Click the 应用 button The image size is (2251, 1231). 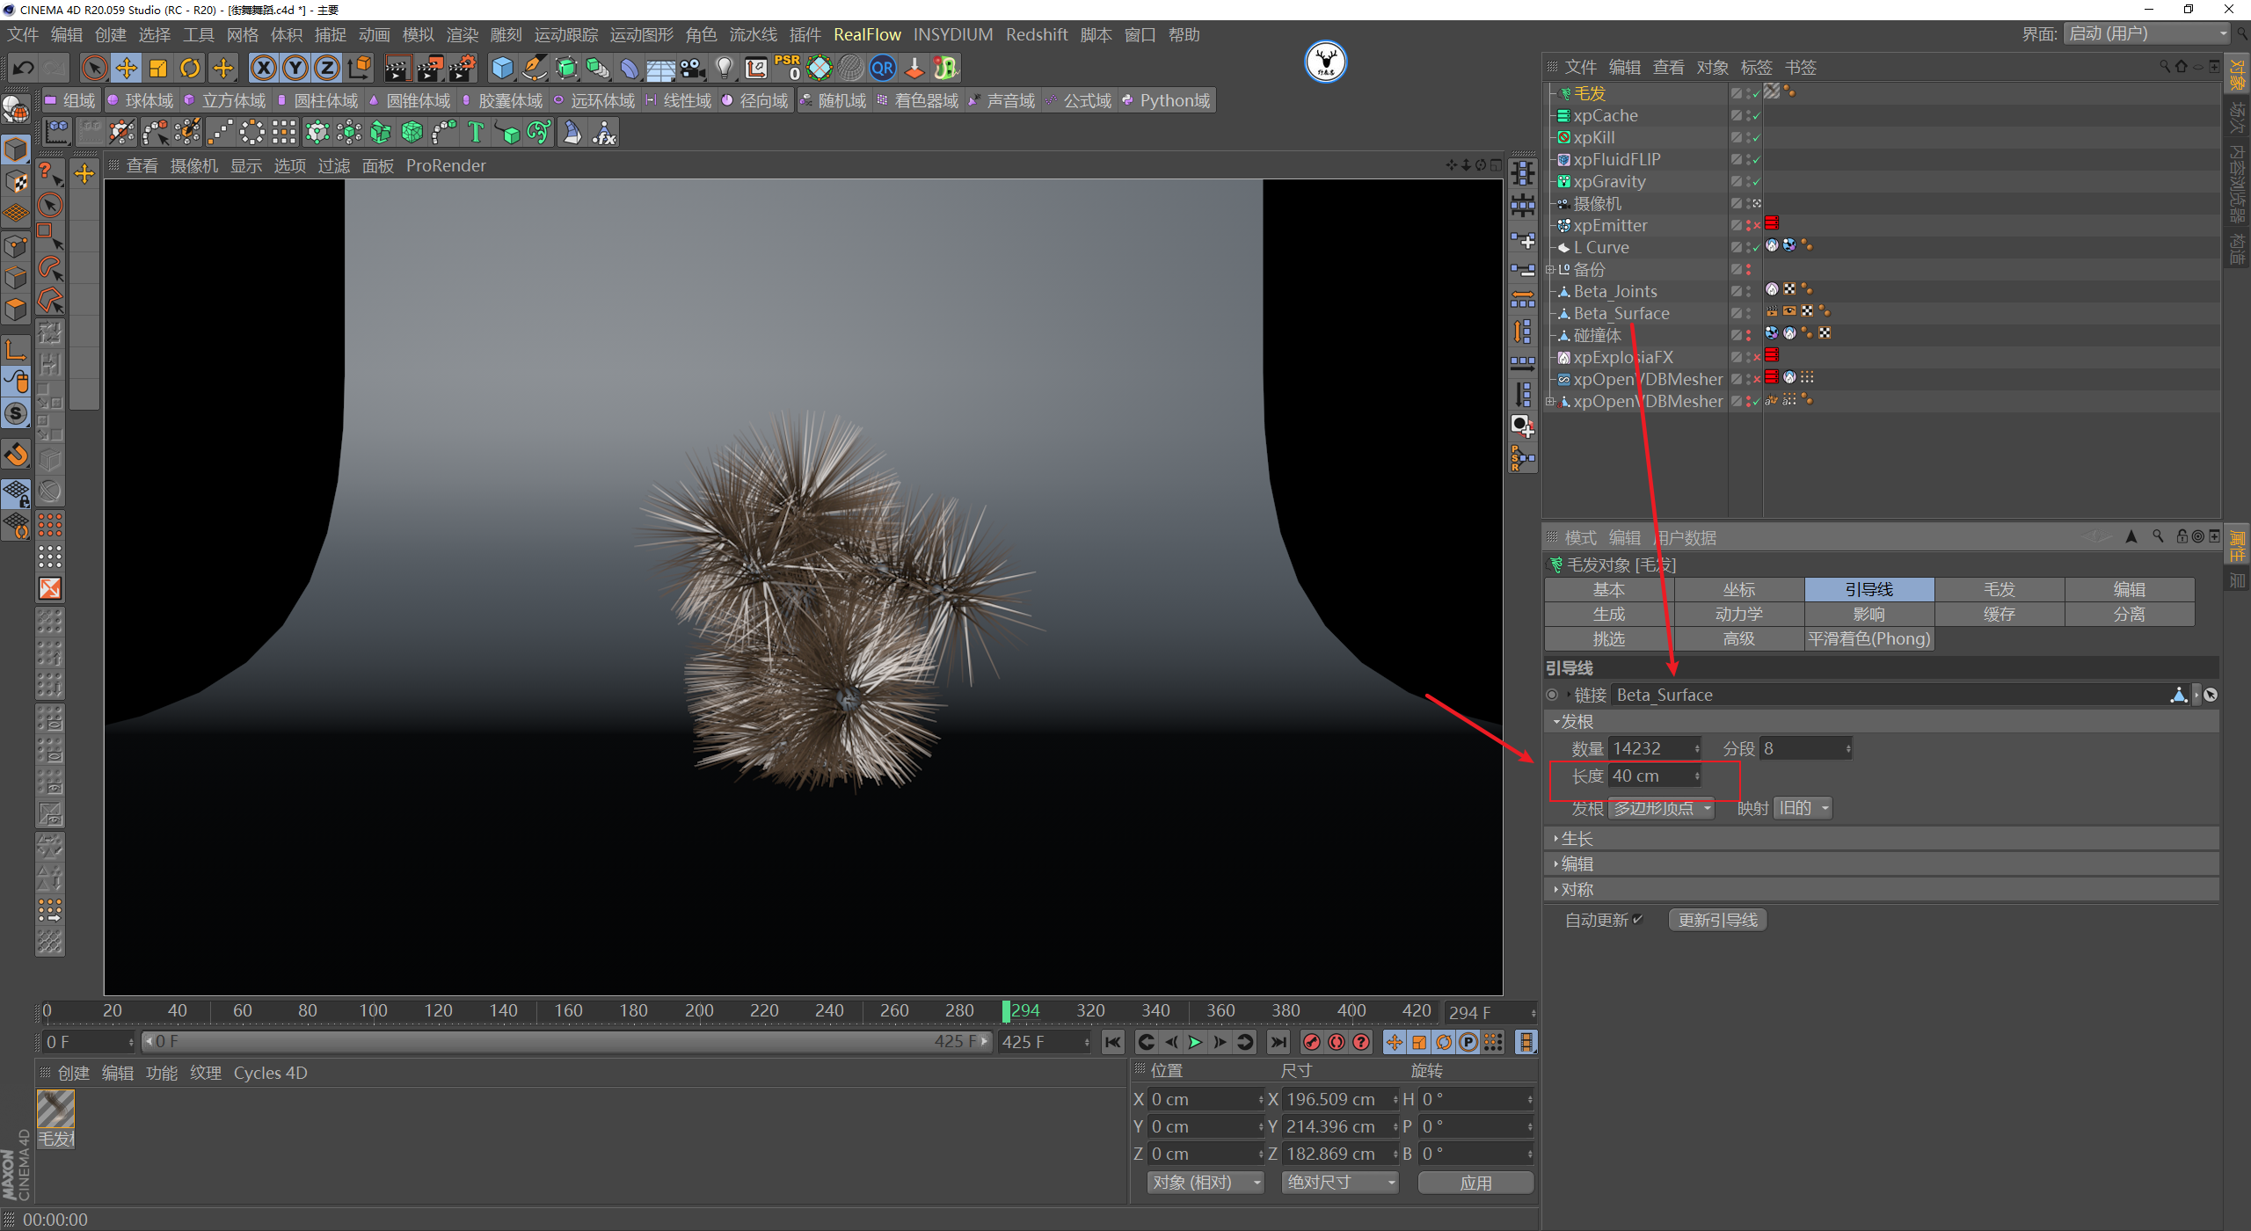pos(1475,1183)
